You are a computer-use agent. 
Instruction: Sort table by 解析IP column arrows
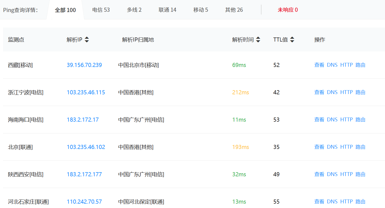(87, 40)
